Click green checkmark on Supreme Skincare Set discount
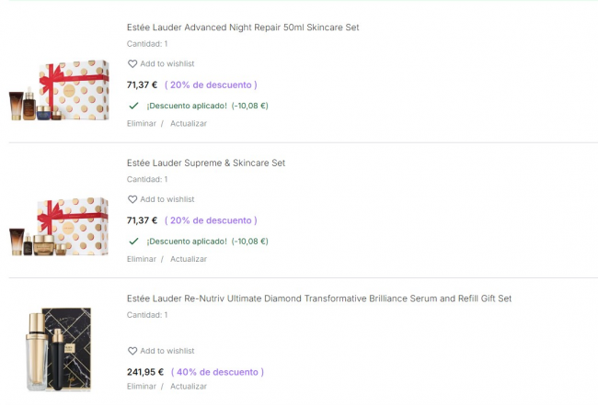 tap(133, 241)
